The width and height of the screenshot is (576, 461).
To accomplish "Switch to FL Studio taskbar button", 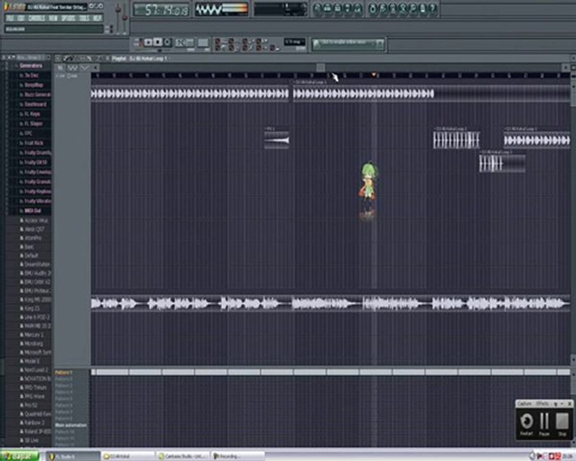I will click(73, 457).
